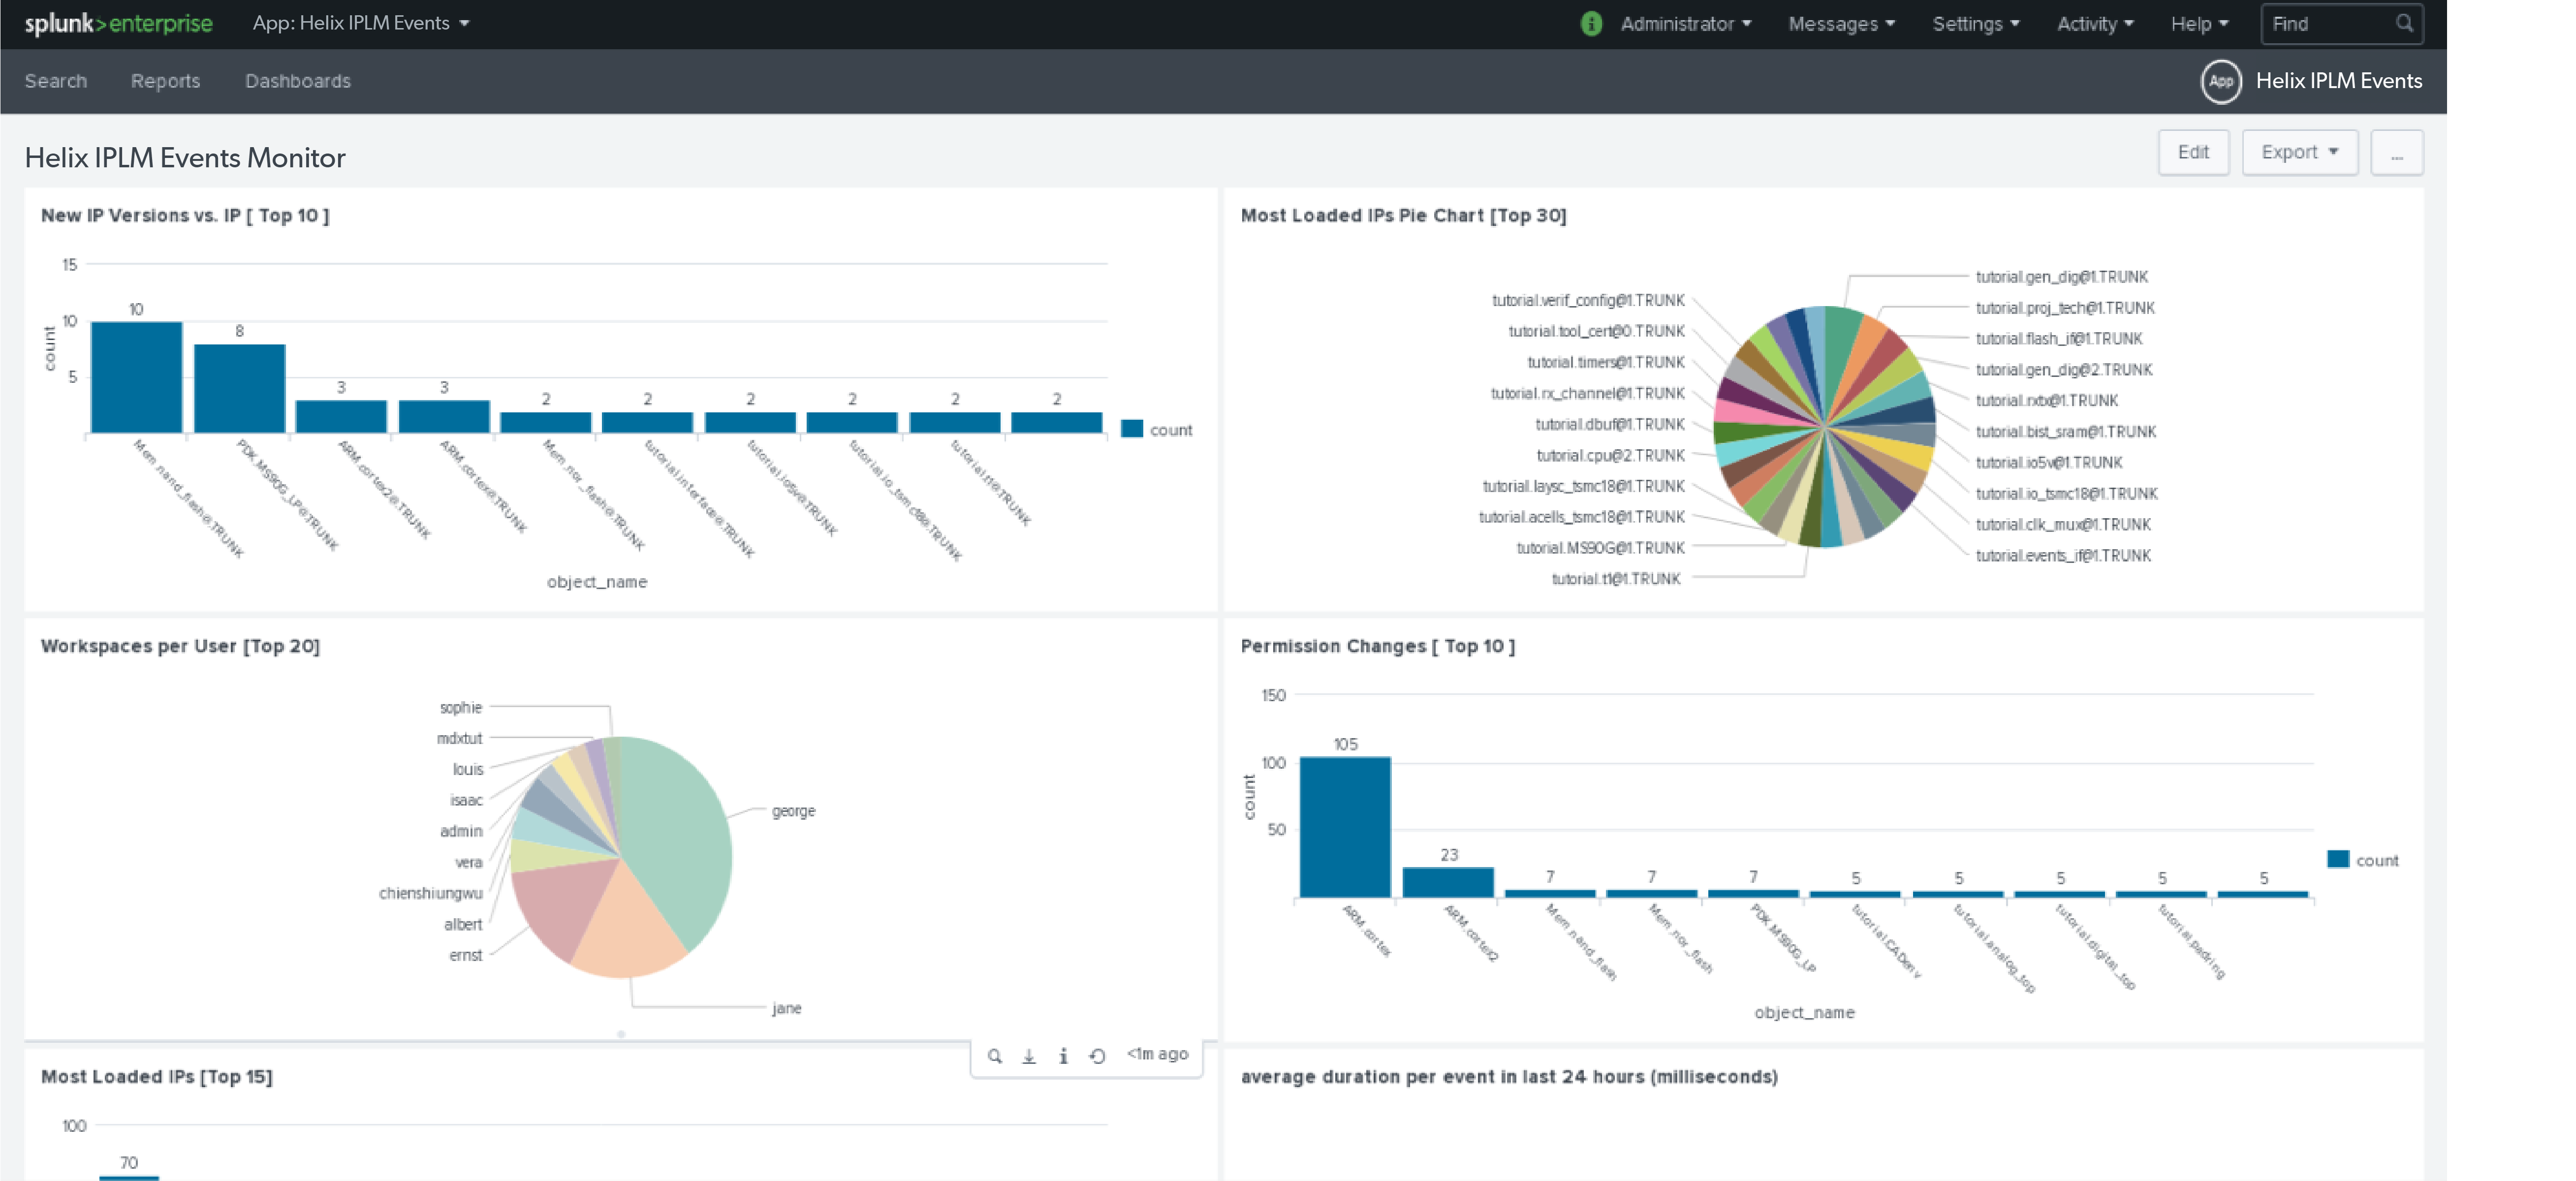Click the splunk>enterprise logo

click(118, 24)
